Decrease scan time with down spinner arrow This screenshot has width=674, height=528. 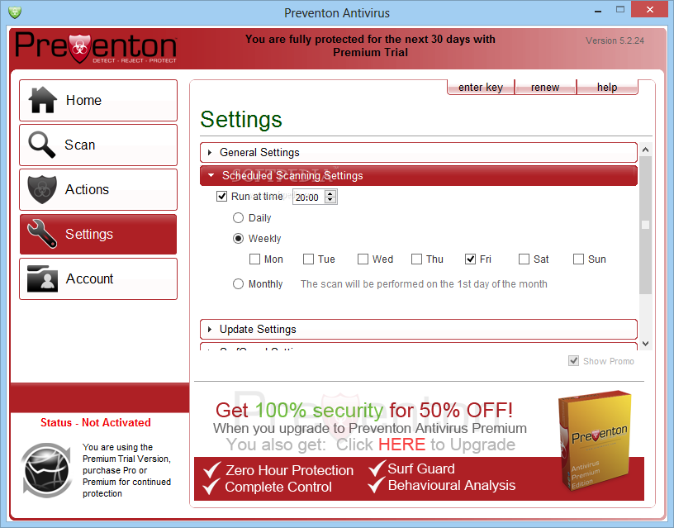coord(330,200)
